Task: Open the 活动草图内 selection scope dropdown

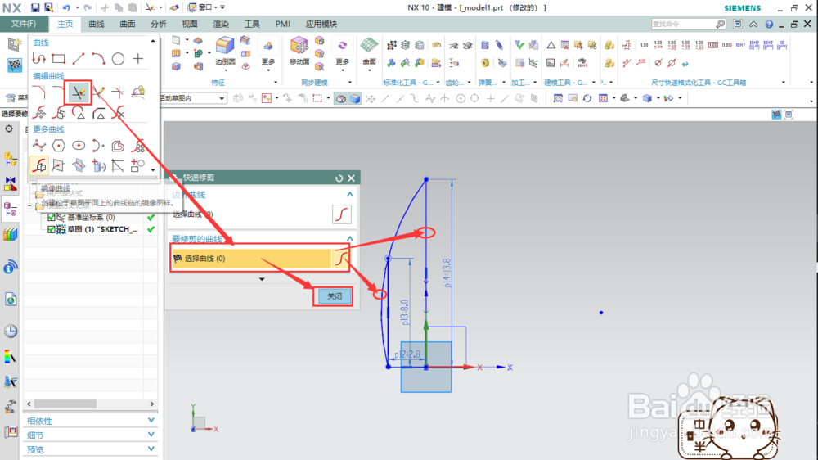Action: click(222, 98)
